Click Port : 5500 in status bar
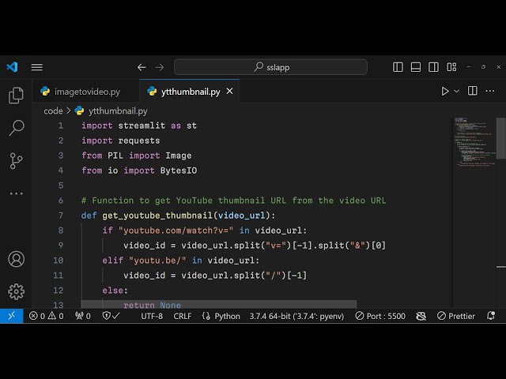This screenshot has width=506, height=379. (x=380, y=316)
